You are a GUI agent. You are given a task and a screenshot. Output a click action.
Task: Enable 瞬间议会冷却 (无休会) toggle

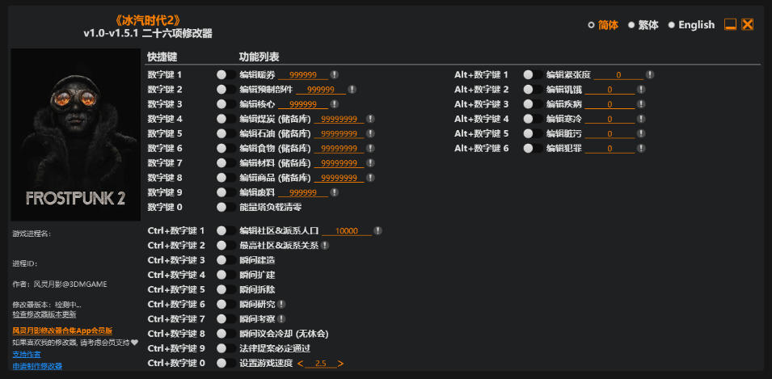[226, 334]
